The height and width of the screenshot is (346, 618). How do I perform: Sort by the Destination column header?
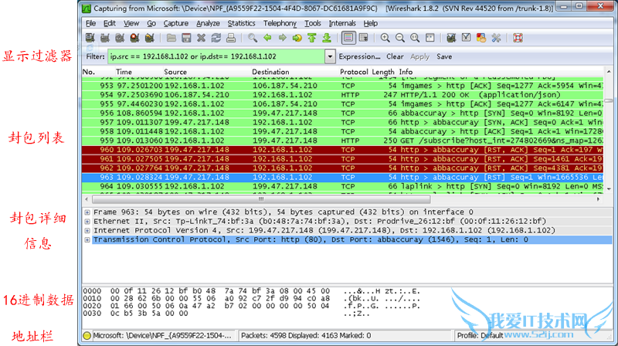[x=271, y=72]
